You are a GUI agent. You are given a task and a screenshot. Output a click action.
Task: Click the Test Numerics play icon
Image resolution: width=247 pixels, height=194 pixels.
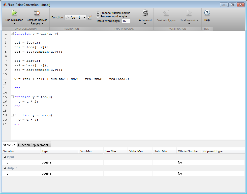pyautogui.click(x=189, y=13)
